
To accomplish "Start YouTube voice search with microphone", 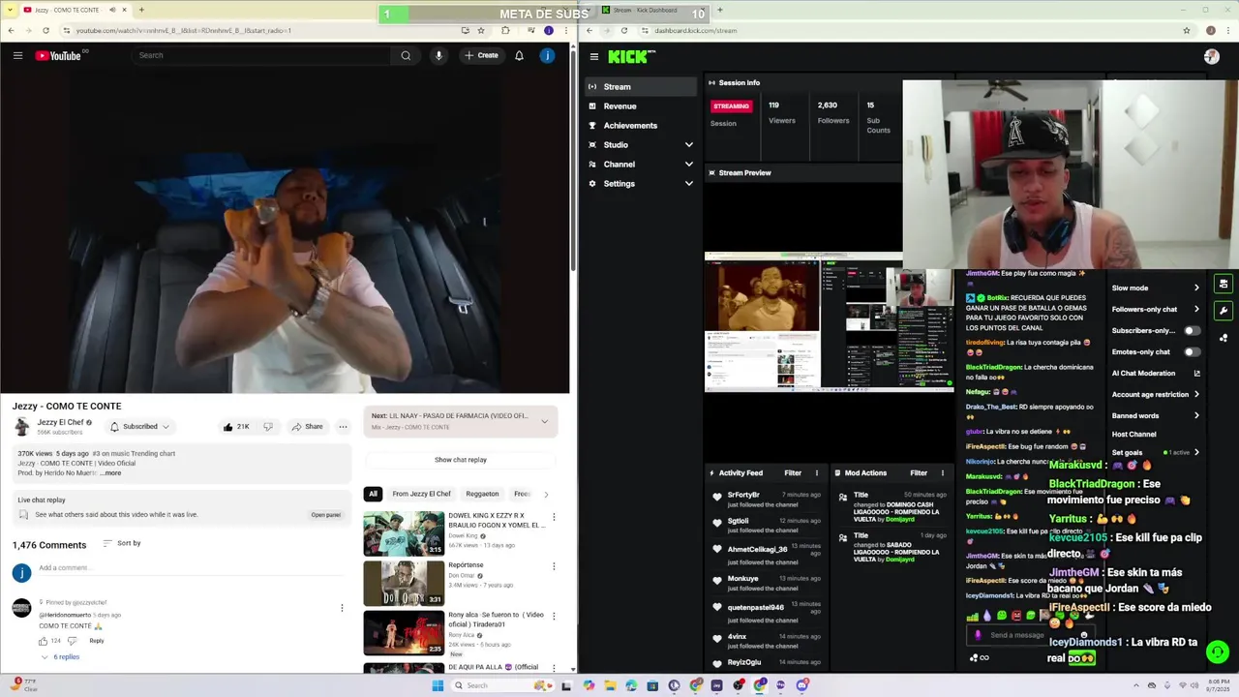I will pyautogui.click(x=438, y=55).
